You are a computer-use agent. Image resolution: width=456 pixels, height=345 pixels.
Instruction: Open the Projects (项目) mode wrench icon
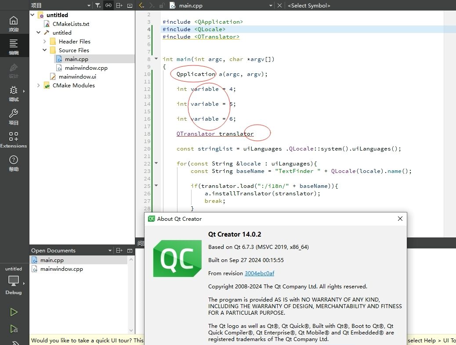click(x=14, y=113)
